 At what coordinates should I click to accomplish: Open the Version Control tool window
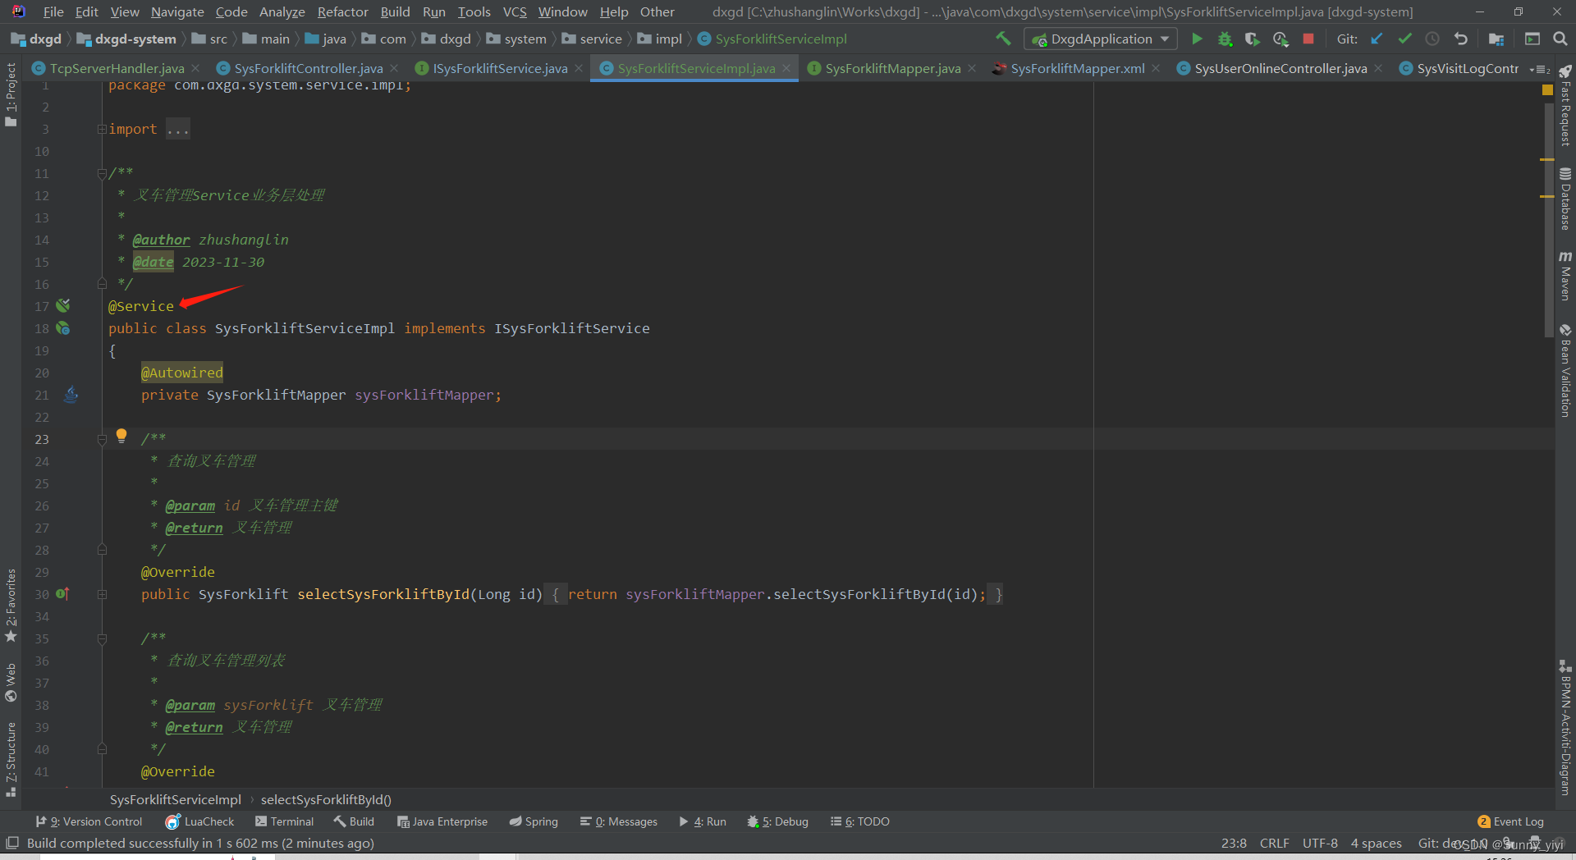(89, 821)
